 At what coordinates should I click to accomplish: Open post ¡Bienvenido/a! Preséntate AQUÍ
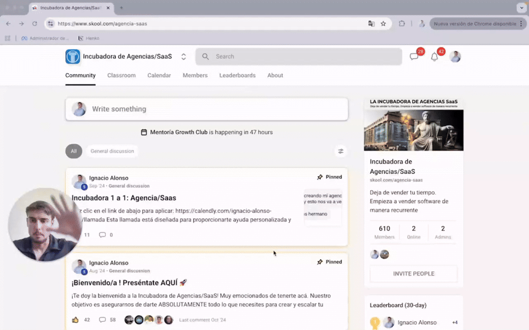(x=129, y=283)
